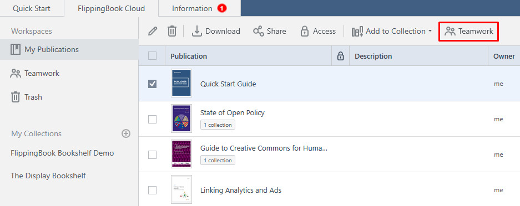The width and height of the screenshot is (520, 206).
Task: Click the trash delete icon in toolbar
Action: 172,32
